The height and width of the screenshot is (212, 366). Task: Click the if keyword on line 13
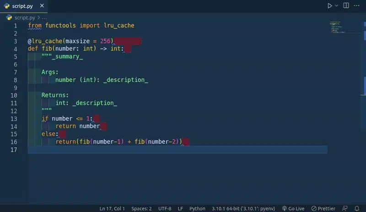45,119
